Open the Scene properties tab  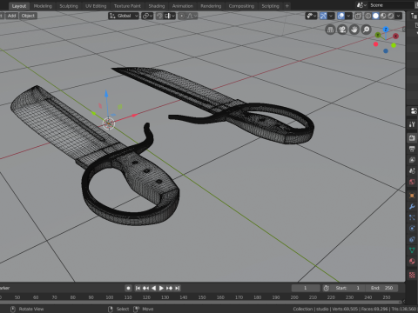point(412,171)
